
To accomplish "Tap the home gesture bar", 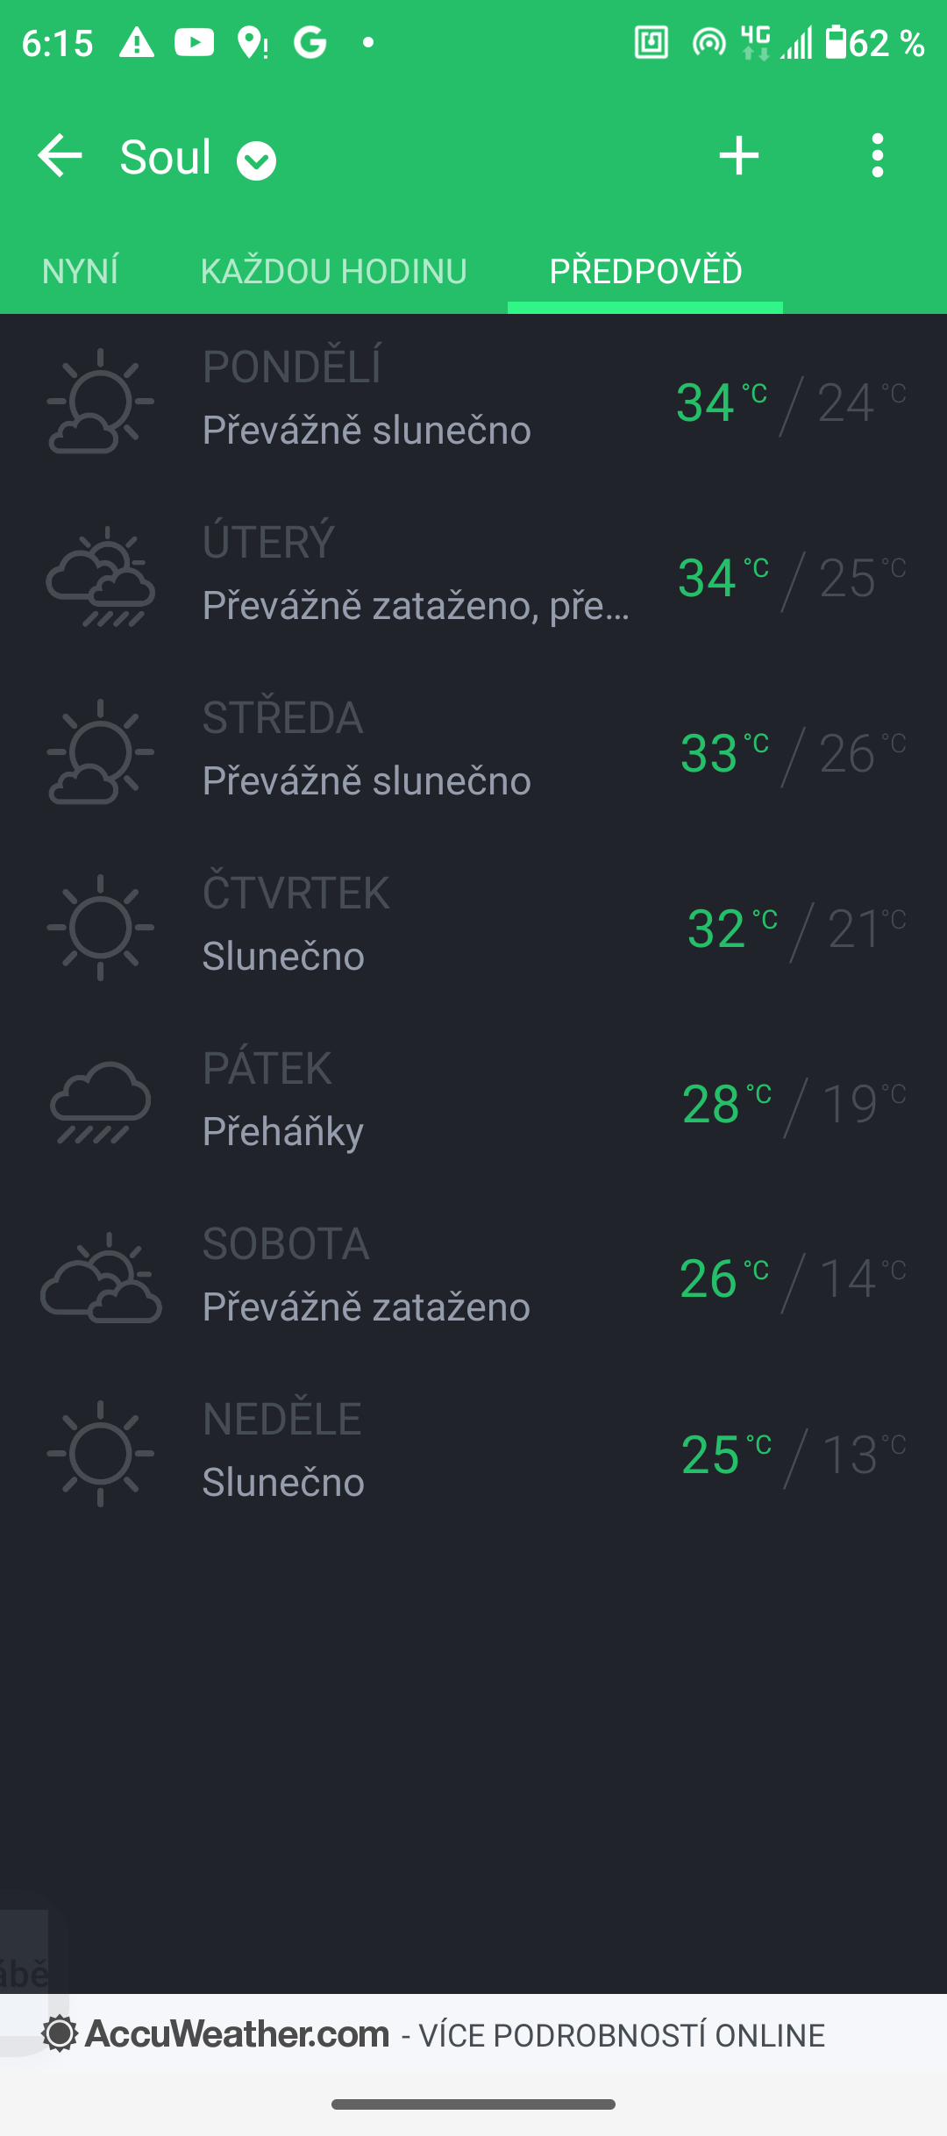I will (x=473, y=2104).
